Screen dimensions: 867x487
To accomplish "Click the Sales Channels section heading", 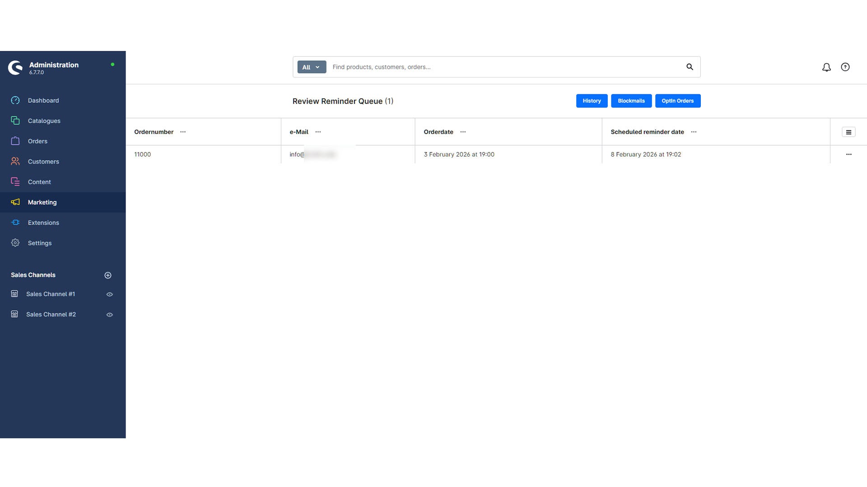I will point(33,275).
